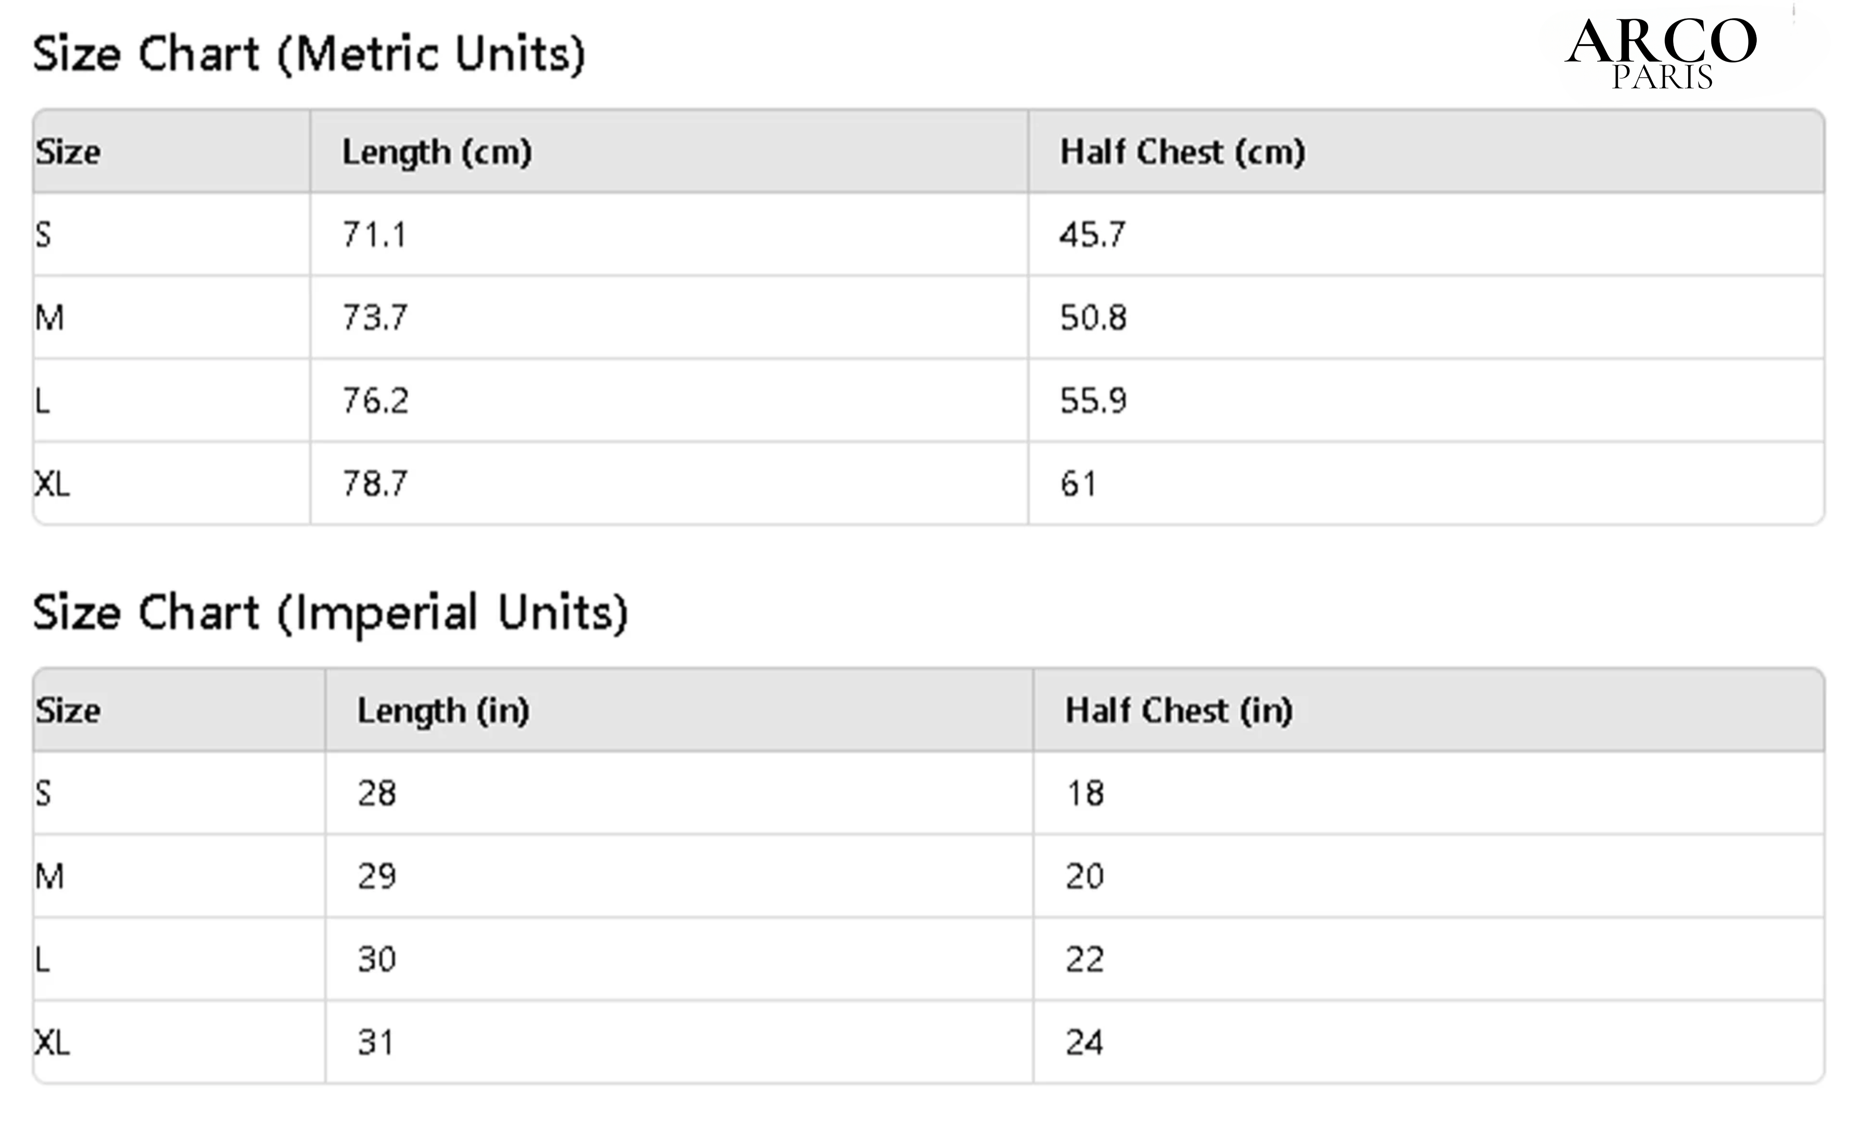
Task: Click the Size Chart (Imperial Units) heading
Action: click(330, 613)
